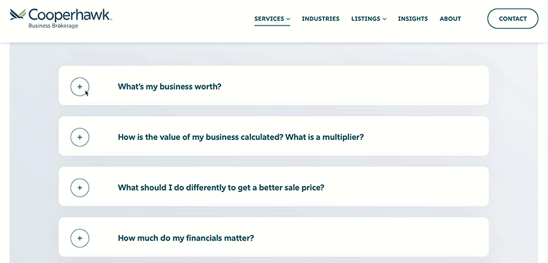Go to the Industries page
Viewport: 548px width, 263px height.
click(x=320, y=19)
